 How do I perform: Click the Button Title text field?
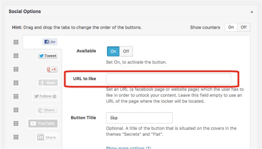(x=139, y=118)
